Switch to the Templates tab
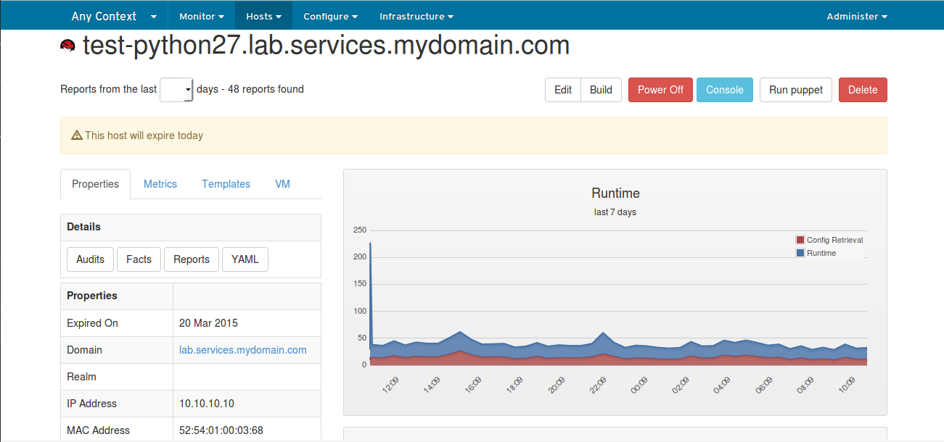944x442 pixels. [226, 184]
